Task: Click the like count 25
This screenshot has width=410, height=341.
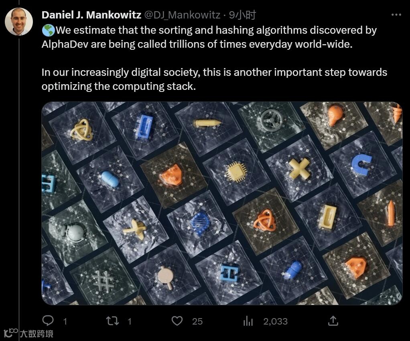Action: [197, 321]
